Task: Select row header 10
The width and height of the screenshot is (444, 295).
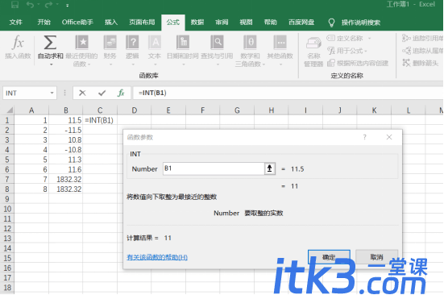Action: (x=7, y=209)
